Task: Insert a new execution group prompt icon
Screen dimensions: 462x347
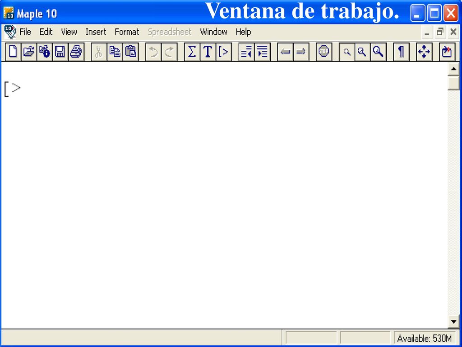Action: (224, 52)
